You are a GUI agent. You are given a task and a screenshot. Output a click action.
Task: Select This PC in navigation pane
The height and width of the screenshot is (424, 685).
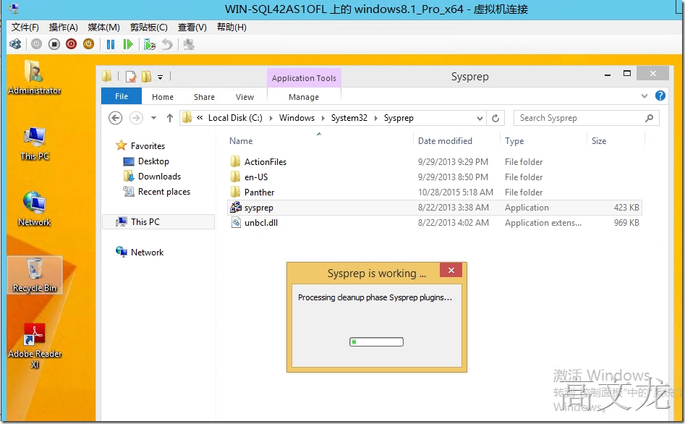[x=145, y=221]
